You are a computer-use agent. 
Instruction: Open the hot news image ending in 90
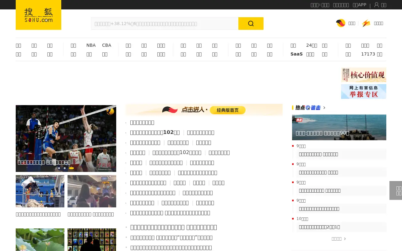point(339,127)
